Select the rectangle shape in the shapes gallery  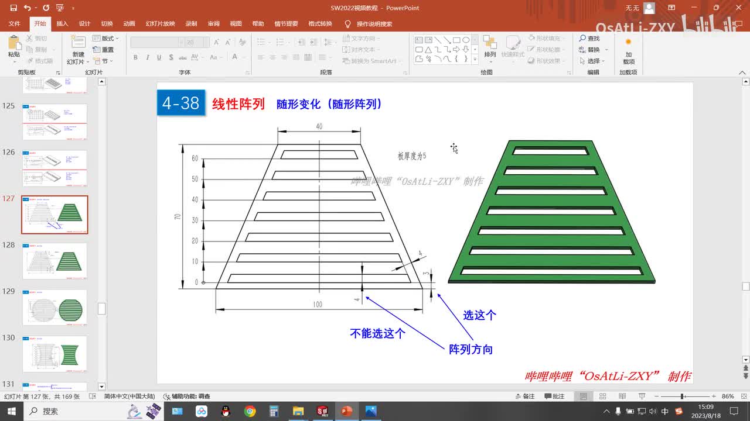point(456,40)
